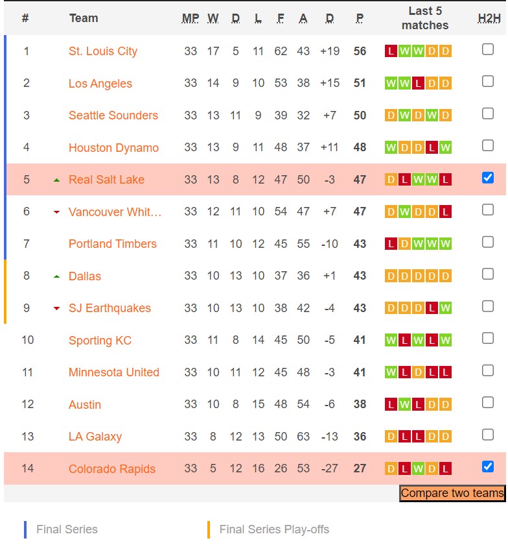Click the blue Final Series legend bar
This screenshot has width=508, height=545.
click(25, 529)
